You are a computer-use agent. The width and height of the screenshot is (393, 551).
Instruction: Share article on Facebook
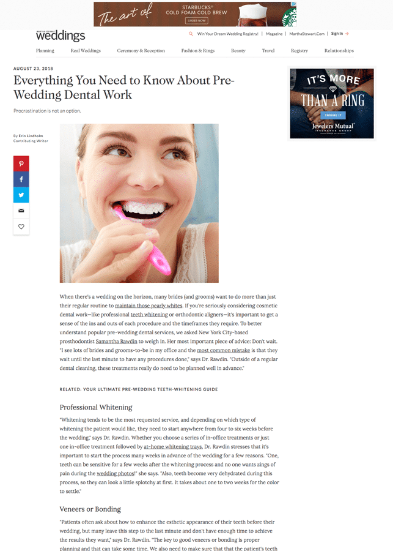[21, 179]
